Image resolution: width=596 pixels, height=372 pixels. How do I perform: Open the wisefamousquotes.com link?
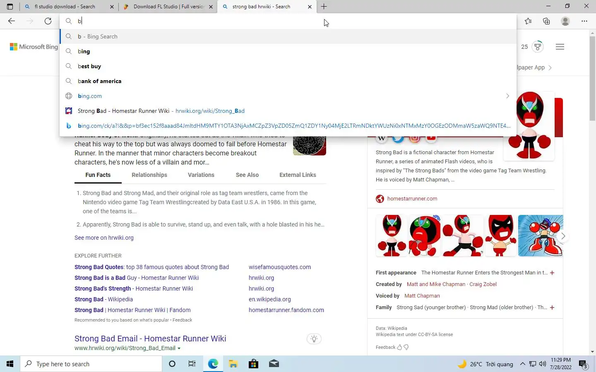click(280, 267)
